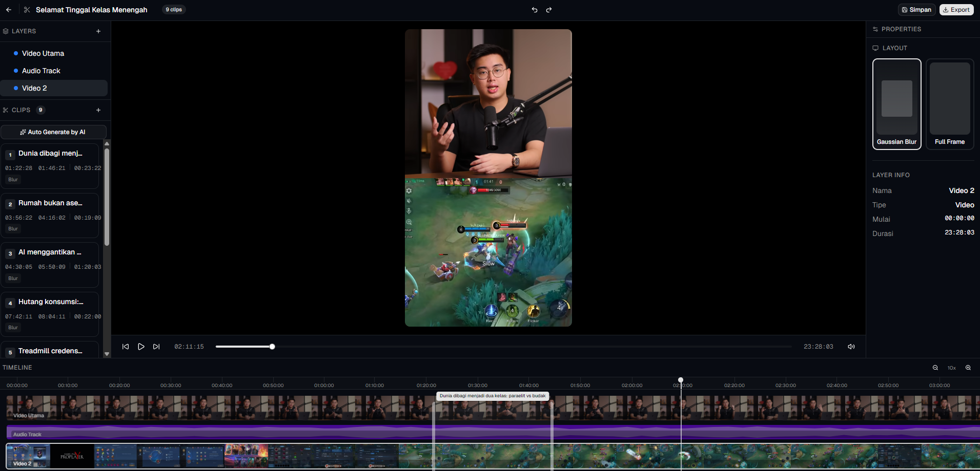Screen dimensions: 980x471
Task: Click the 01:00:00 ruler mark
Action: 324,385
